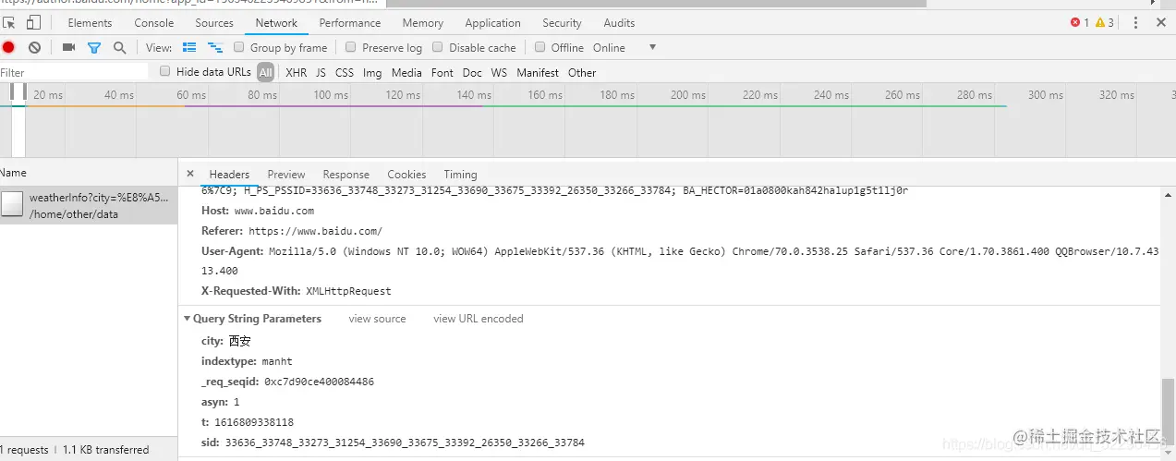Click the capture screenshots camera icon
Screen dimensions: 1176x461
click(68, 47)
